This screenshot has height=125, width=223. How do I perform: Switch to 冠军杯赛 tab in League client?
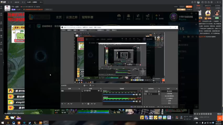tap(88, 17)
